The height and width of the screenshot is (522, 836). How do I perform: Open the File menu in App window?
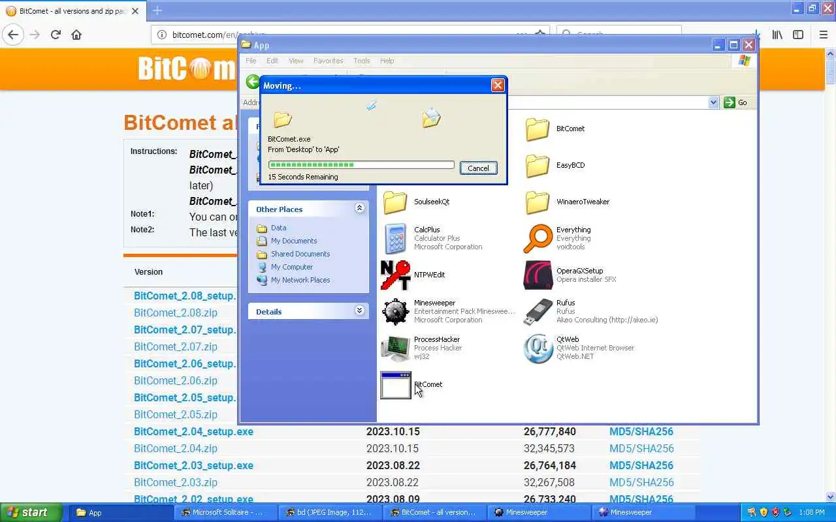(x=251, y=61)
